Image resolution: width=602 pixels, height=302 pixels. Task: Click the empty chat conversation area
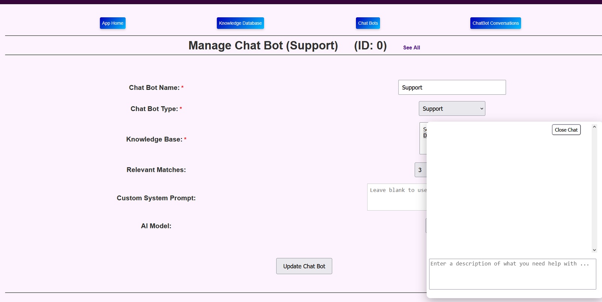(508, 192)
